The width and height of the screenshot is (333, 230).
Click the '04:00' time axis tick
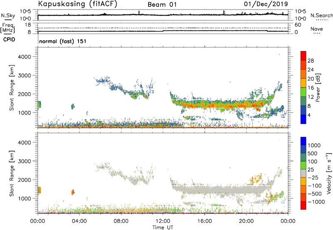coord(79,221)
